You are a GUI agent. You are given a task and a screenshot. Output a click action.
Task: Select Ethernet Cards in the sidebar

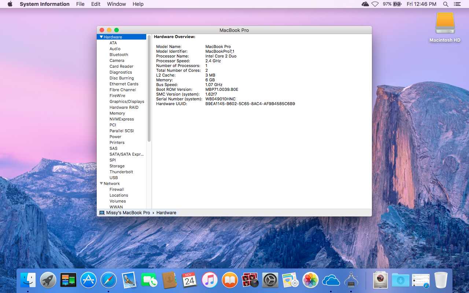124,84
